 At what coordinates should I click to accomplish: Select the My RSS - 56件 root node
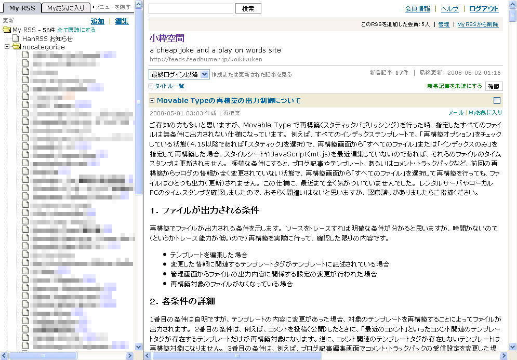point(34,30)
